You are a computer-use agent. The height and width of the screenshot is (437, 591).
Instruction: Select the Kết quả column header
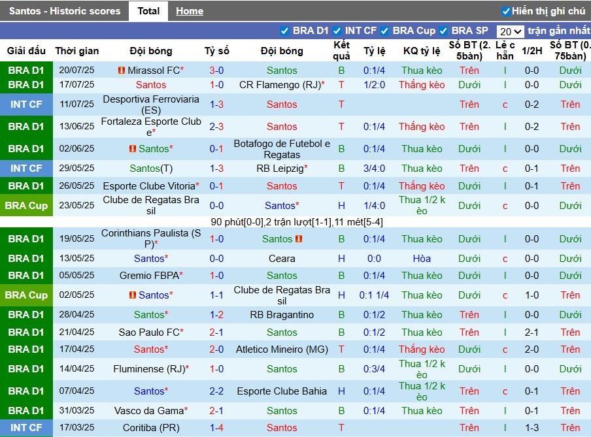341,50
